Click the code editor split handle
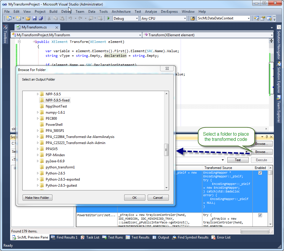This screenshot has width=284, height=251. [x=271, y=41]
